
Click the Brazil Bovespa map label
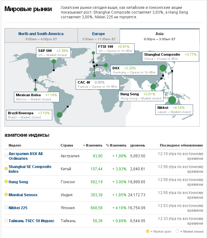click(29, 115)
